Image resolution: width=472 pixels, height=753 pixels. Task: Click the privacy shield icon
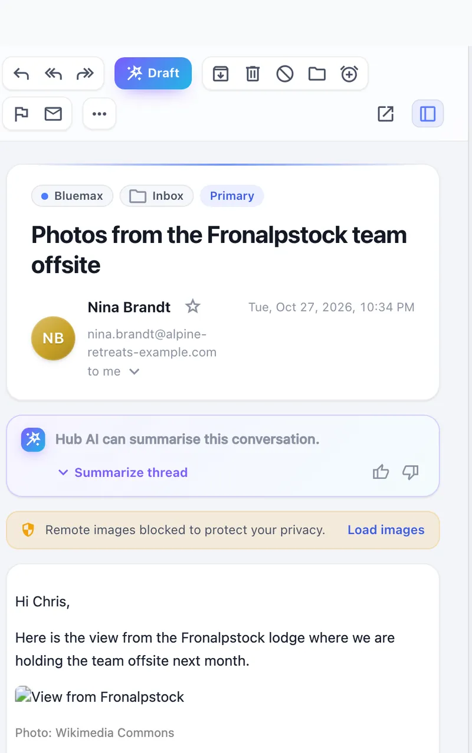tap(28, 530)
